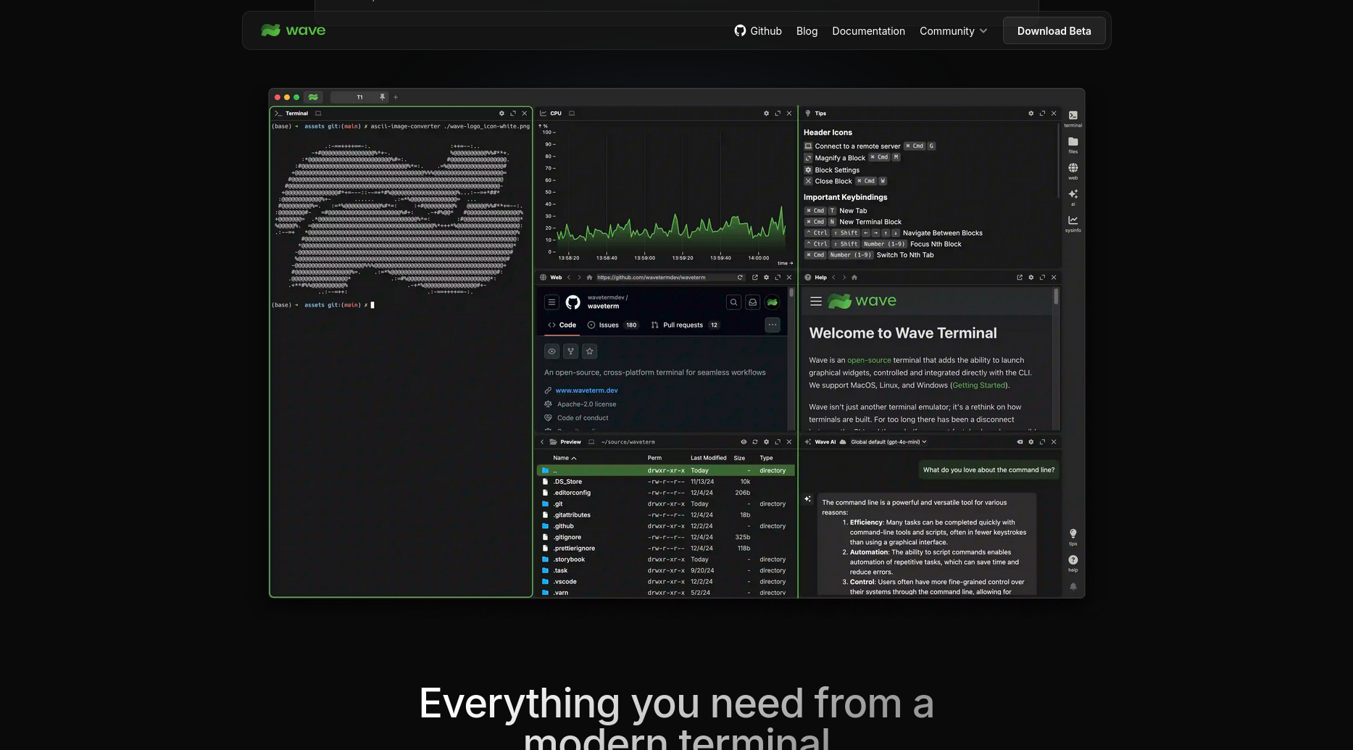Image resolution: width=1353 pixels, height=750 pixels.
Task: Select Pull requests tab on GitHub page
Action: [685, 325]
